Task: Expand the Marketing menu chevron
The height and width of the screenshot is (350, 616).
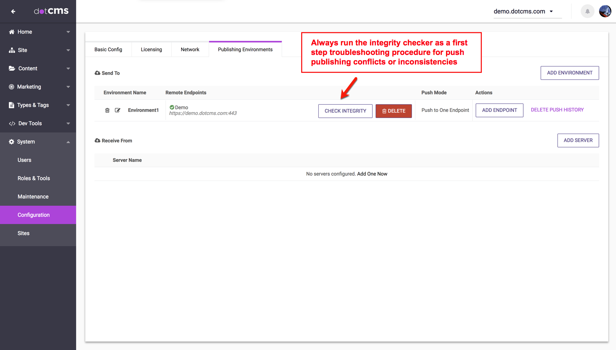Action: (68, 87)
